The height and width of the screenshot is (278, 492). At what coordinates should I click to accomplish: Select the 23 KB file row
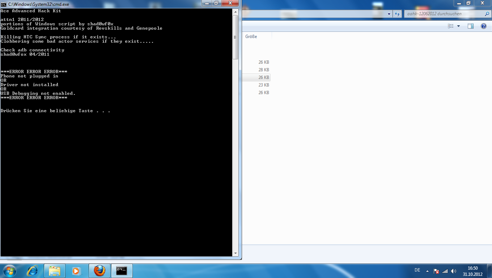point(256,85)
